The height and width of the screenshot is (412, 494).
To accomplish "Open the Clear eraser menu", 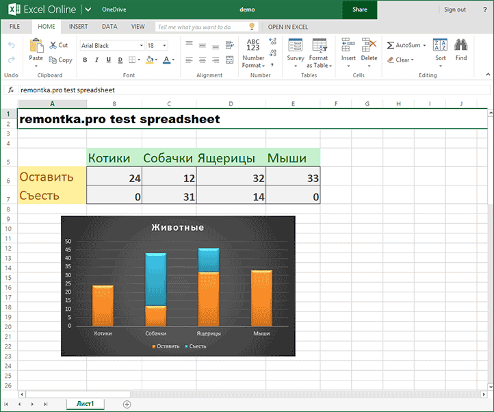I will click(x=400, y=60).
